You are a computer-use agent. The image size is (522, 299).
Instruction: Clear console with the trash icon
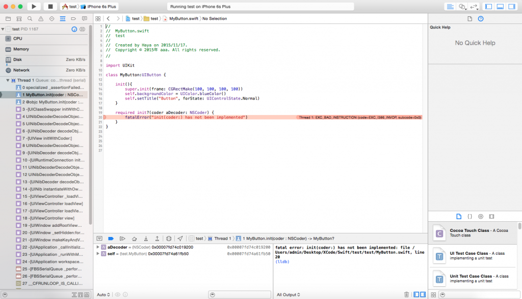click(x=406, y=294)
